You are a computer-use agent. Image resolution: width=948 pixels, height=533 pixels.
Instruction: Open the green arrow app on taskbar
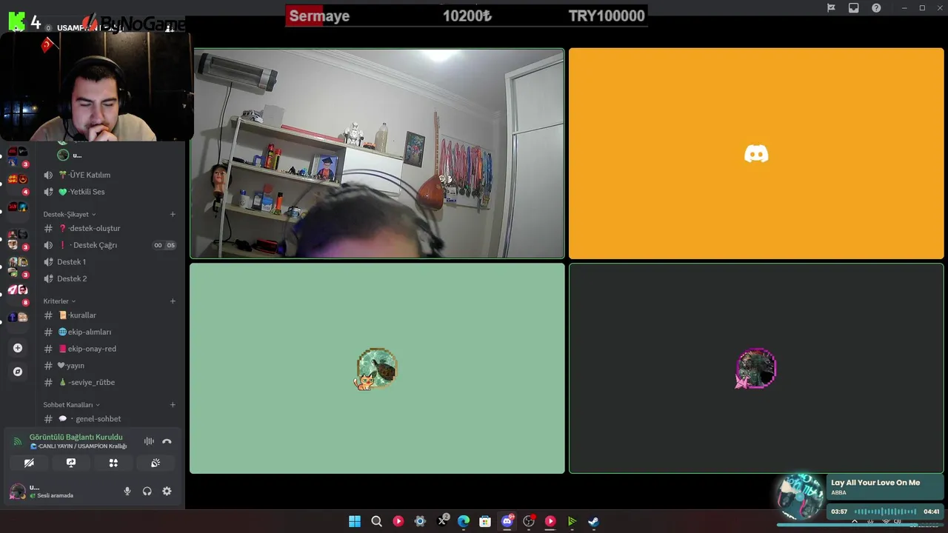tap(572, 521)
